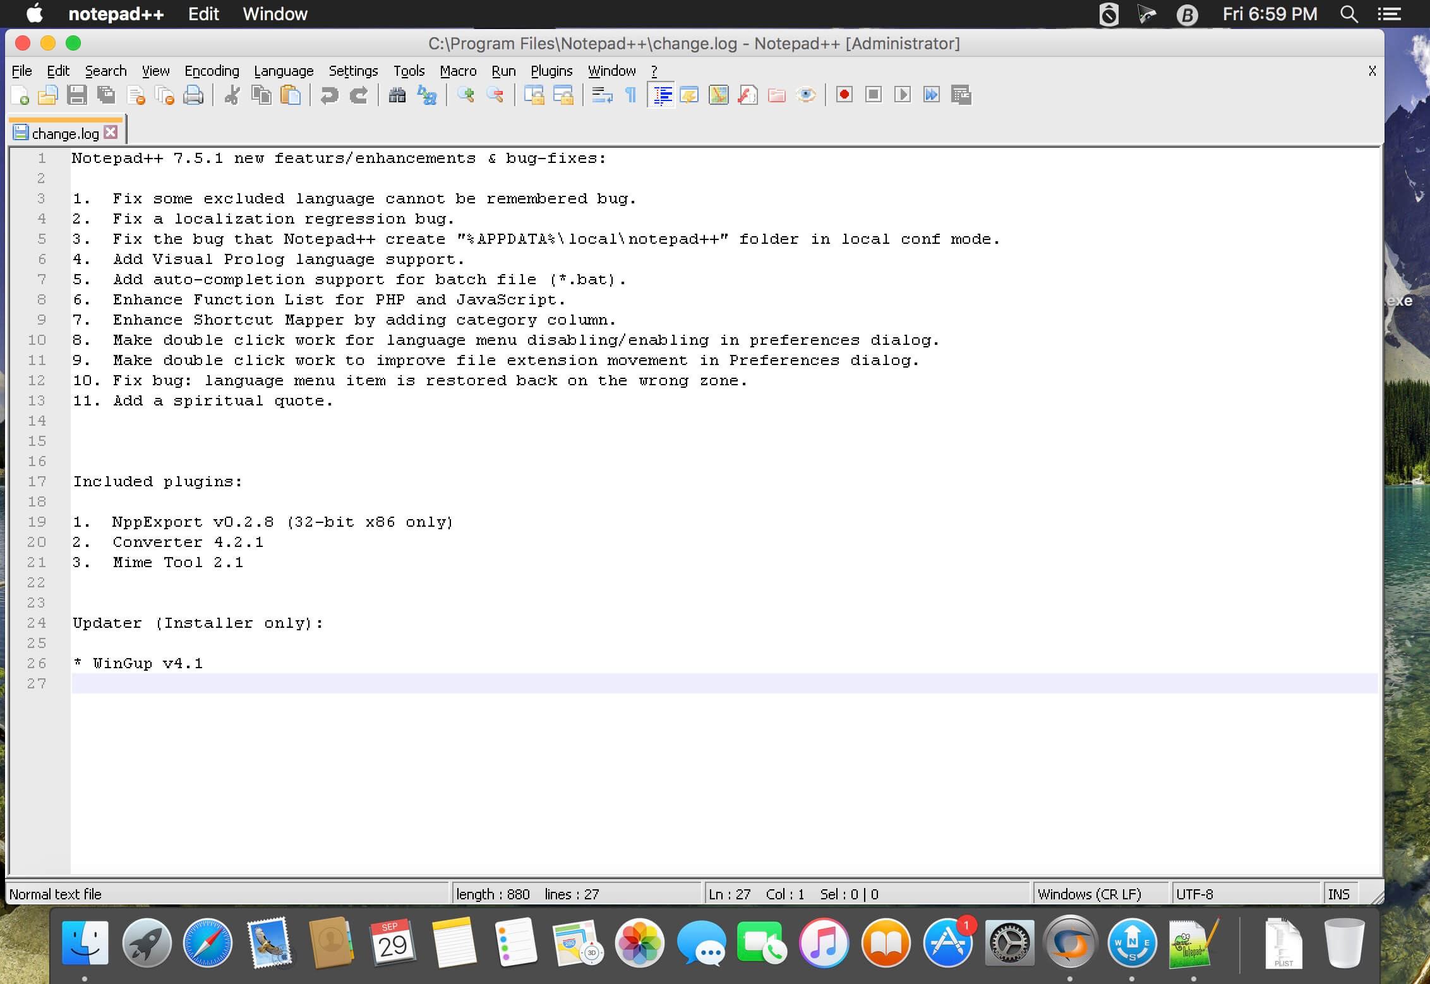The width and height of the screenshot is (1430, 984).
Task: Undo the last action with the toolbar arrow
Action: click(329, 95)
